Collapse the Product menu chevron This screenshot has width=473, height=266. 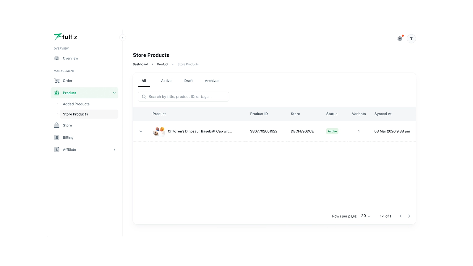pos(114,93)
